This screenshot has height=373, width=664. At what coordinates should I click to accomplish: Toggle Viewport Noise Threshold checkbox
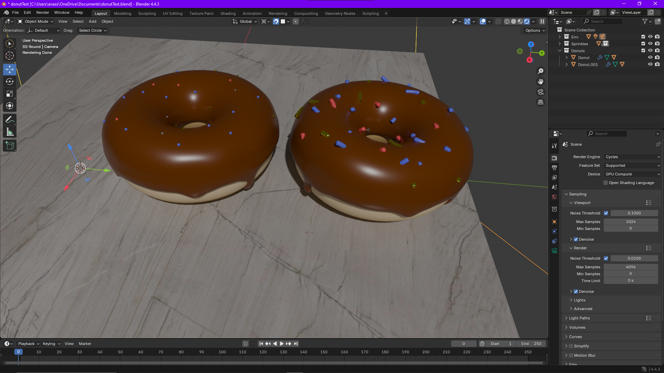[x=606, y=213]
